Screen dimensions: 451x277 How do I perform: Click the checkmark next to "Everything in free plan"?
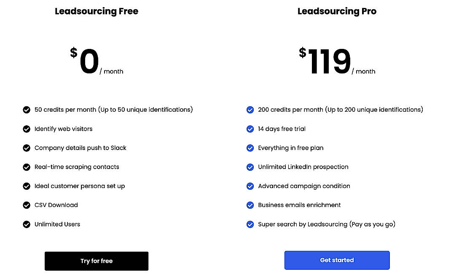250,148
